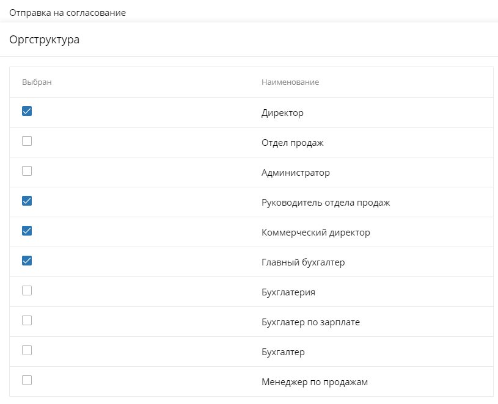Toggle off Главный бухгалтер checkbox
Image resolution: width=498 pixels, height=404 pixels.
coord(27,261)
